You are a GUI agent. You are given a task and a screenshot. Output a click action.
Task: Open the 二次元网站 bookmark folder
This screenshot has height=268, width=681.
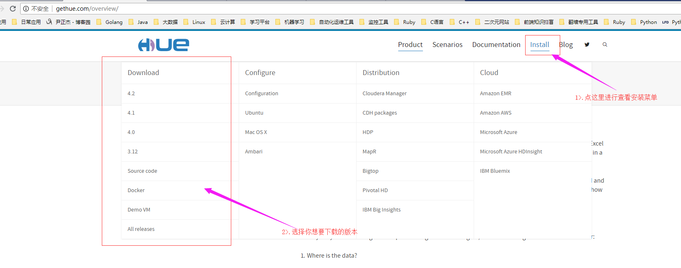[x=492, y=22]
